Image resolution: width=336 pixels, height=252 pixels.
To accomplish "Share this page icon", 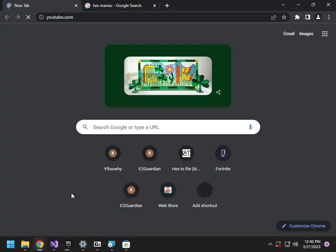I will coord(273,17).
